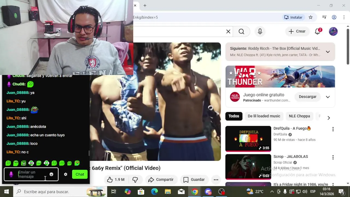Screen dimensions: 350x197
Task: Clear the search box with X
Action: coord(228,31)
